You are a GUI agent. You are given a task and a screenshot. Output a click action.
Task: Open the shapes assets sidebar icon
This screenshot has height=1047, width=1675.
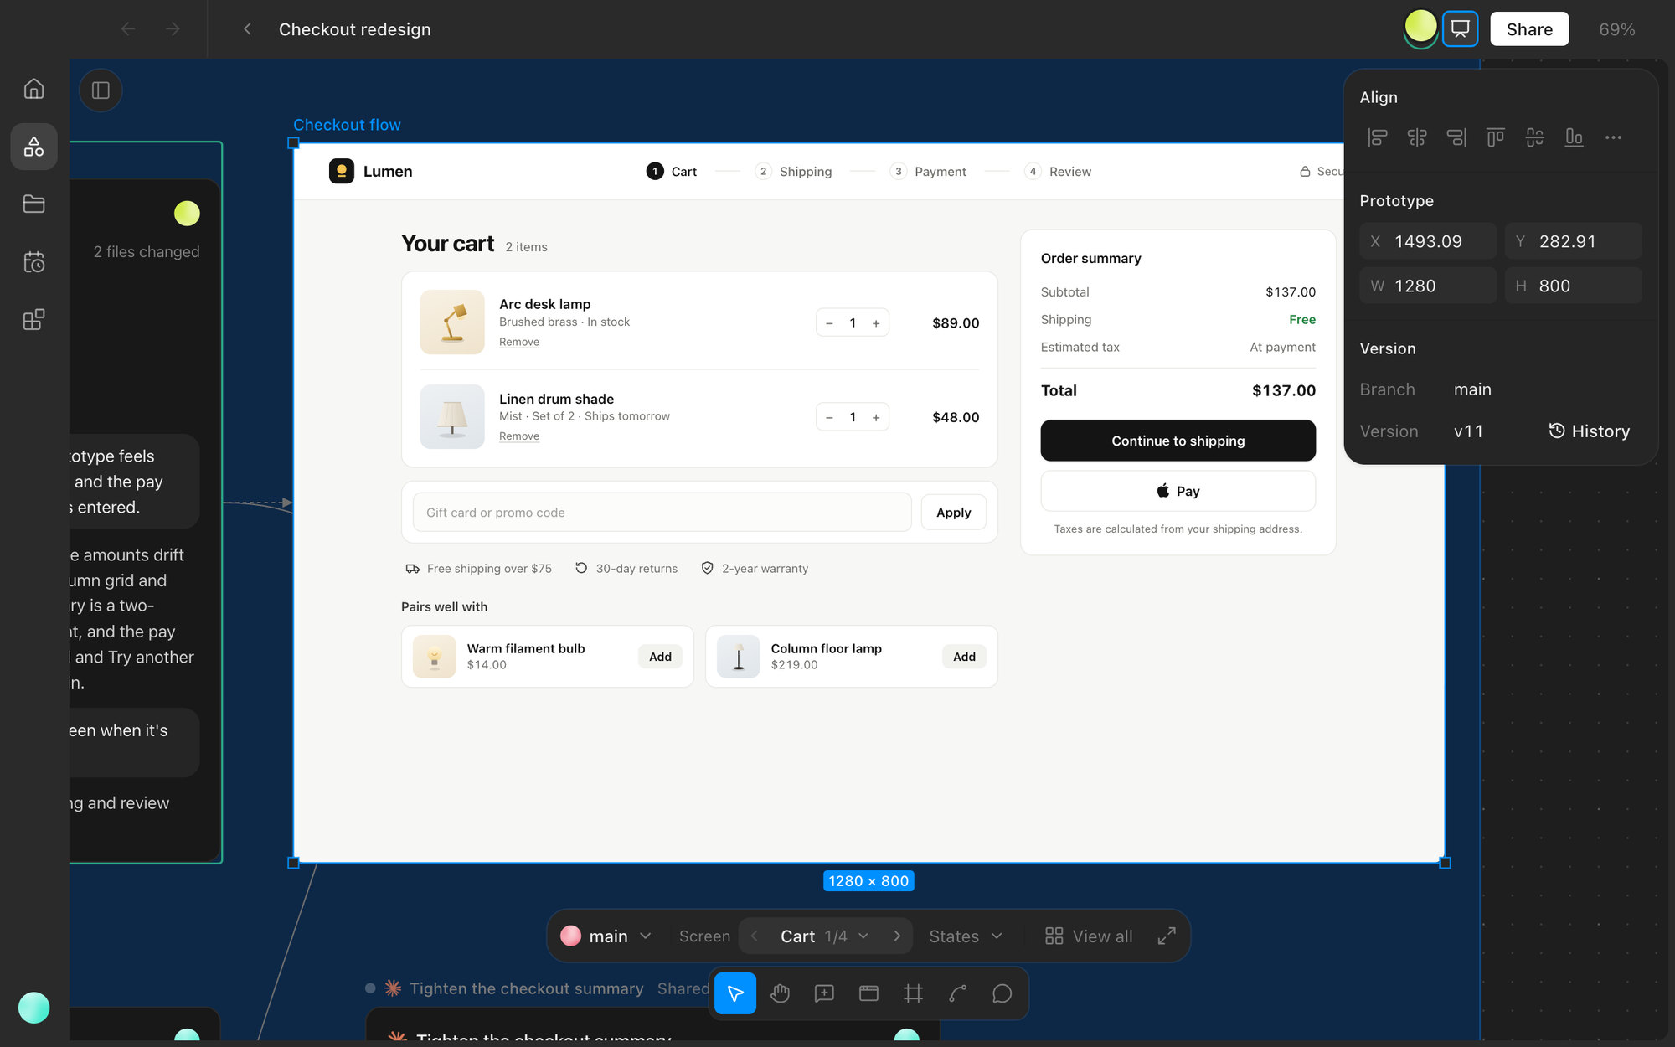(33, 147)
